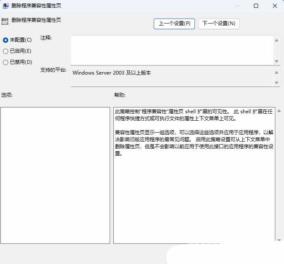Go to previous setting with 上一个设置(P)
284x264 pixels.
coord(174,23)
